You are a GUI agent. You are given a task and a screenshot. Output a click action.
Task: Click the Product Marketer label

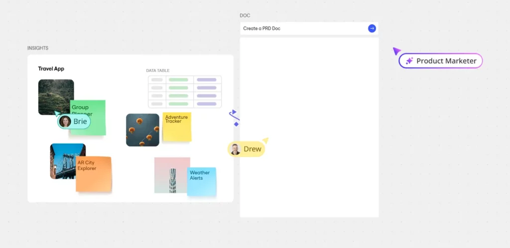446,61
